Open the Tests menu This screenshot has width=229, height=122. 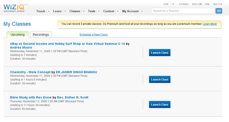tap(92, 11)
